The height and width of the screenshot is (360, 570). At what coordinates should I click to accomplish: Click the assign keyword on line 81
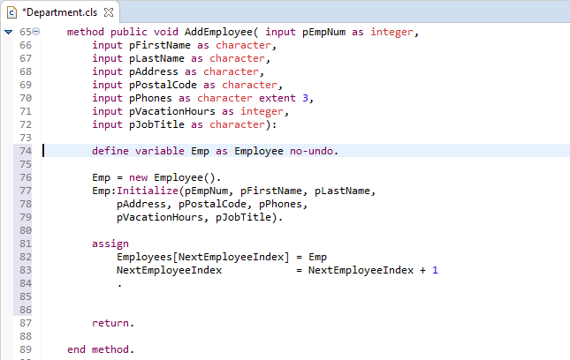pyautogui.click(x=110, y=244)
